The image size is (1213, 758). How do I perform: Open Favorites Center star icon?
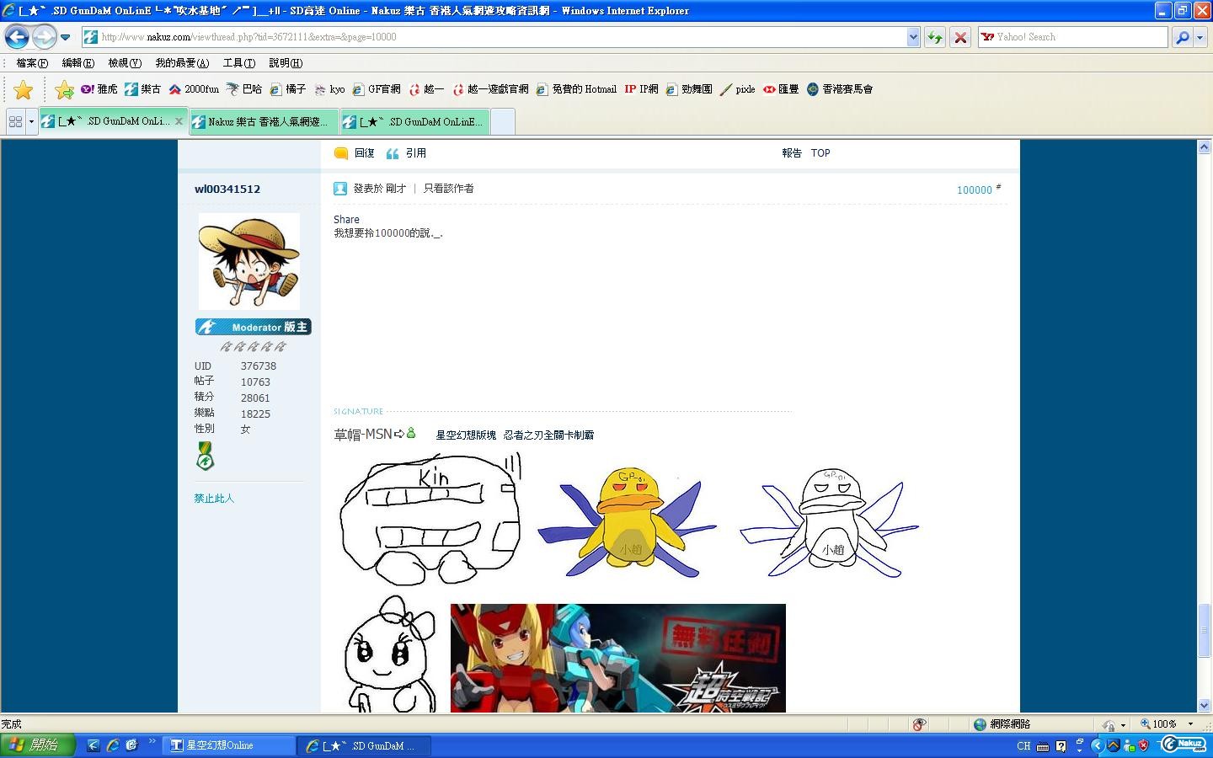point(24,89)
